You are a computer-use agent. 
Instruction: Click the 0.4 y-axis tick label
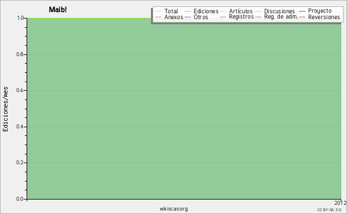20,127
